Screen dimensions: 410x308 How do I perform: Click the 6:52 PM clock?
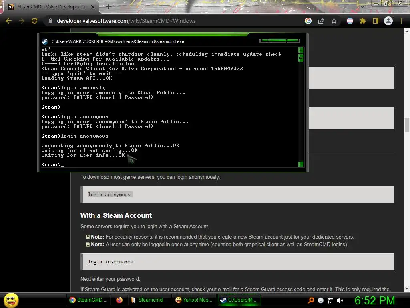pyautogui.click(x=375, y=300)
